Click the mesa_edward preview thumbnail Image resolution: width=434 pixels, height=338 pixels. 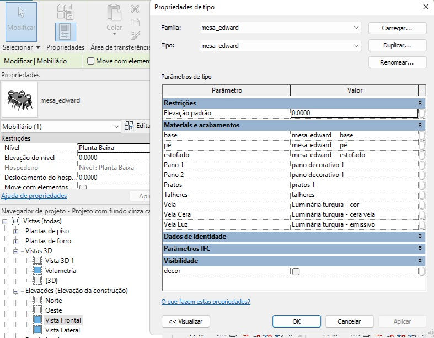point(20,100)
